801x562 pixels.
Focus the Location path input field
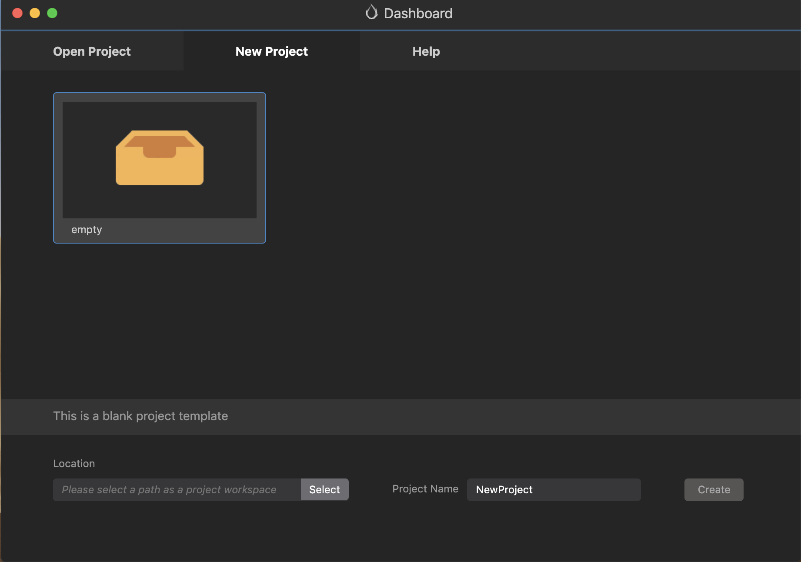click(177, 490)
